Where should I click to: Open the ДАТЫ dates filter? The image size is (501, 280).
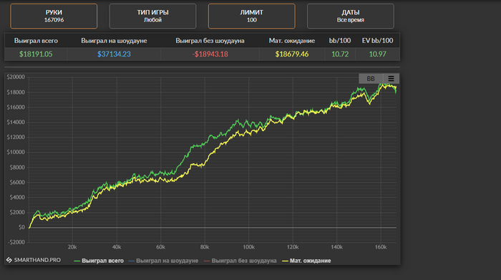click(351, 16)
